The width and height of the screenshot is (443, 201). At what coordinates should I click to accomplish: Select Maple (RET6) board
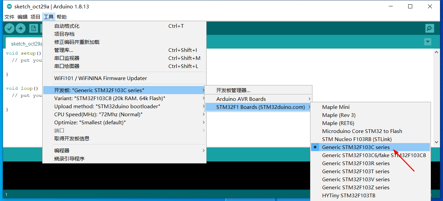370,123
